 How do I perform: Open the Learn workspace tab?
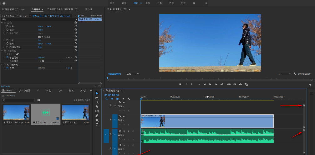coord(112,3)
